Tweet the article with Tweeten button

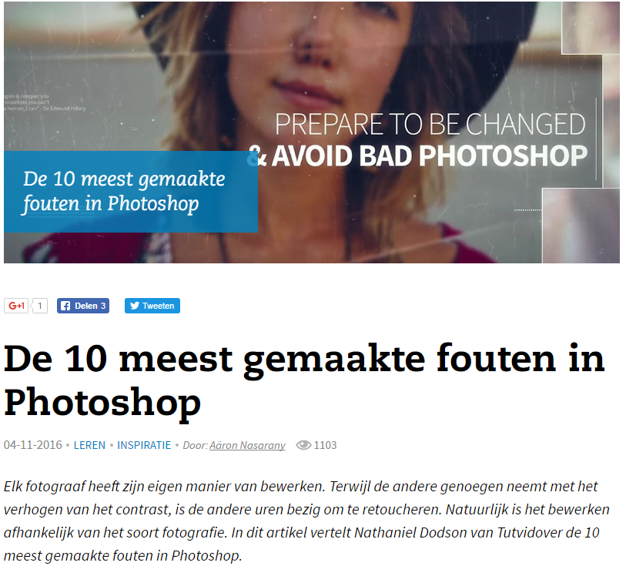tap(152, 306)
